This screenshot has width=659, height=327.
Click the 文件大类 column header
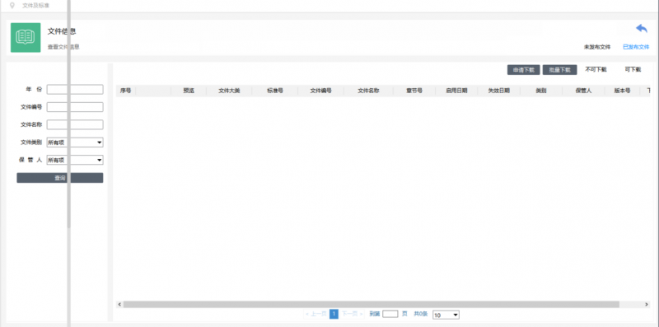[x=229, y=91]
